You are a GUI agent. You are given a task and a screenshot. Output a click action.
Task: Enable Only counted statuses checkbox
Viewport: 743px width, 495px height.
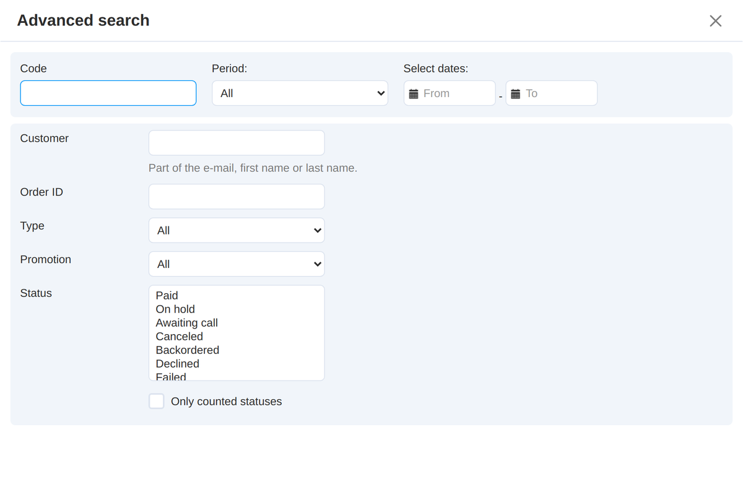point(157,402)
